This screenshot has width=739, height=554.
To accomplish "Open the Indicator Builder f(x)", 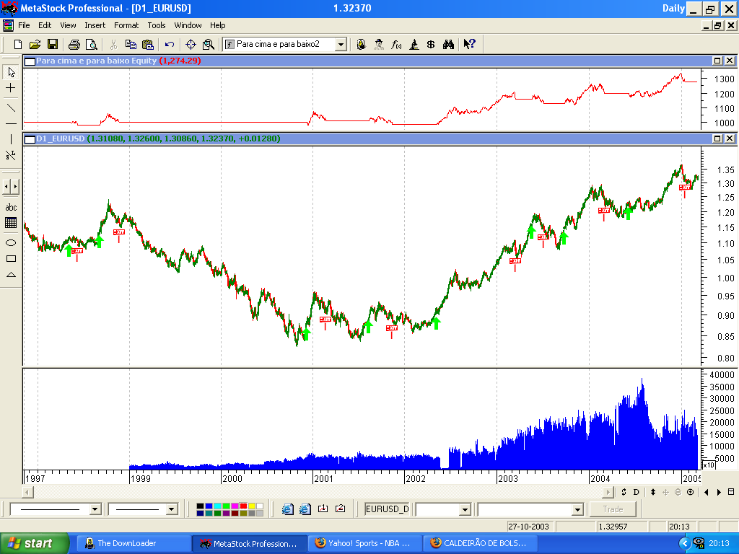I will (395, 44).
